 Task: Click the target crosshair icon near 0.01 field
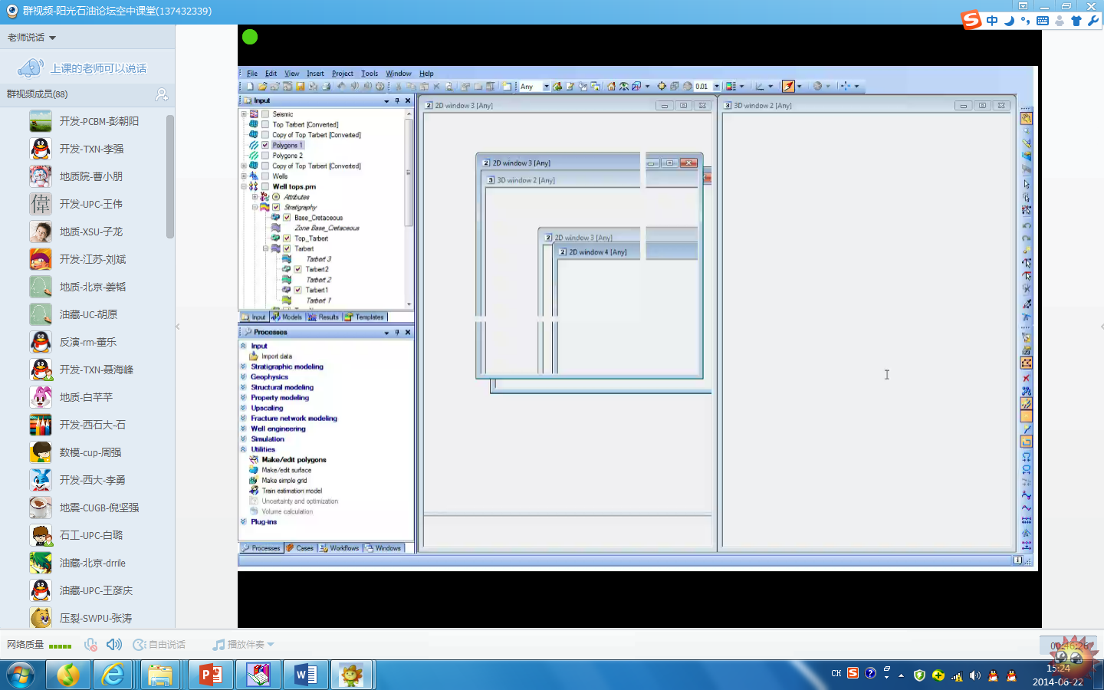tap(662, 87)
